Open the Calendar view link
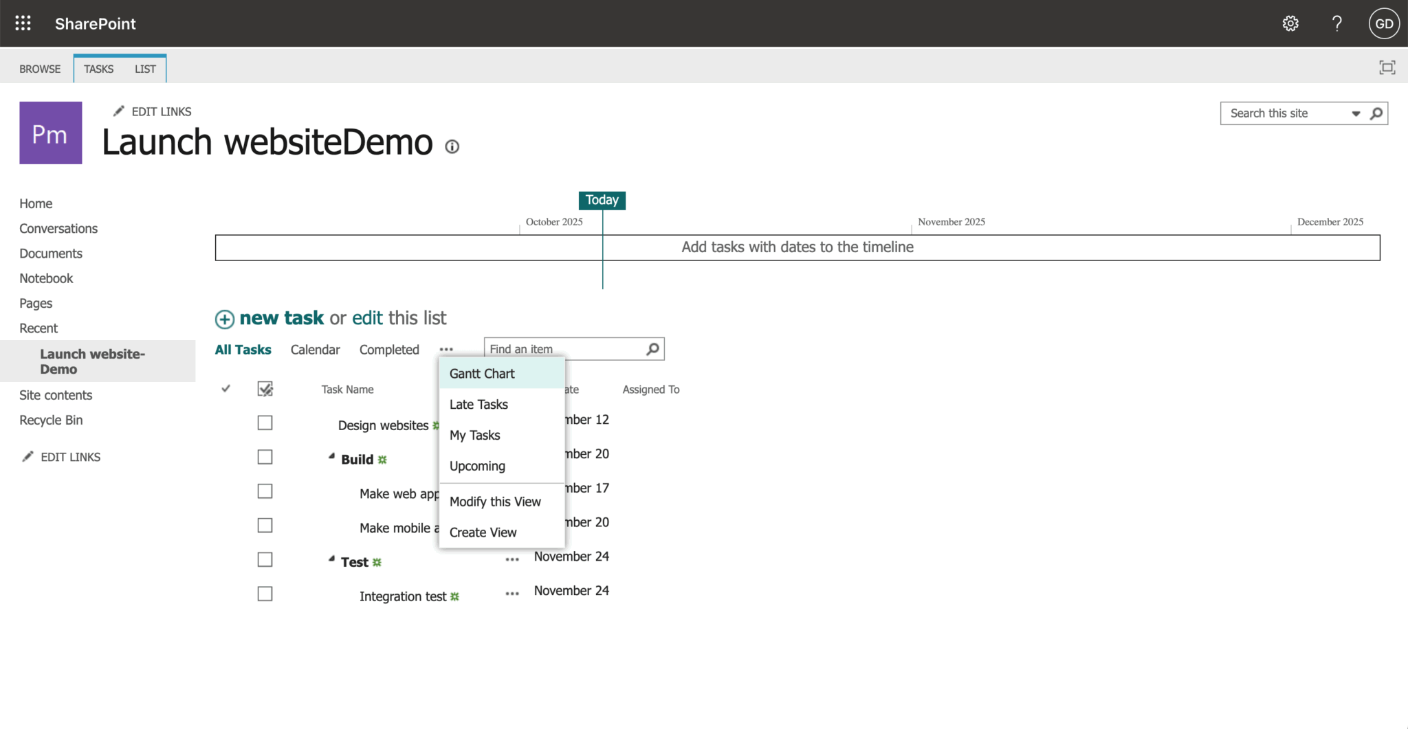The height and width of the screenshot is (729, 1408). pyautogui.click(x=315, y=350)
